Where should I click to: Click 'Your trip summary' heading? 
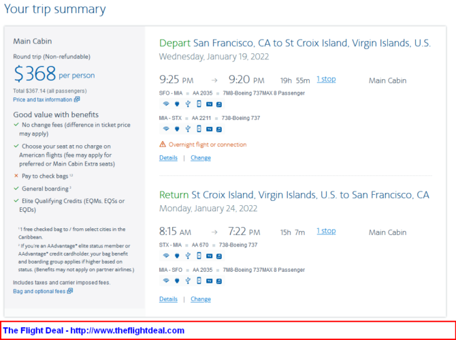coord(54,9)
